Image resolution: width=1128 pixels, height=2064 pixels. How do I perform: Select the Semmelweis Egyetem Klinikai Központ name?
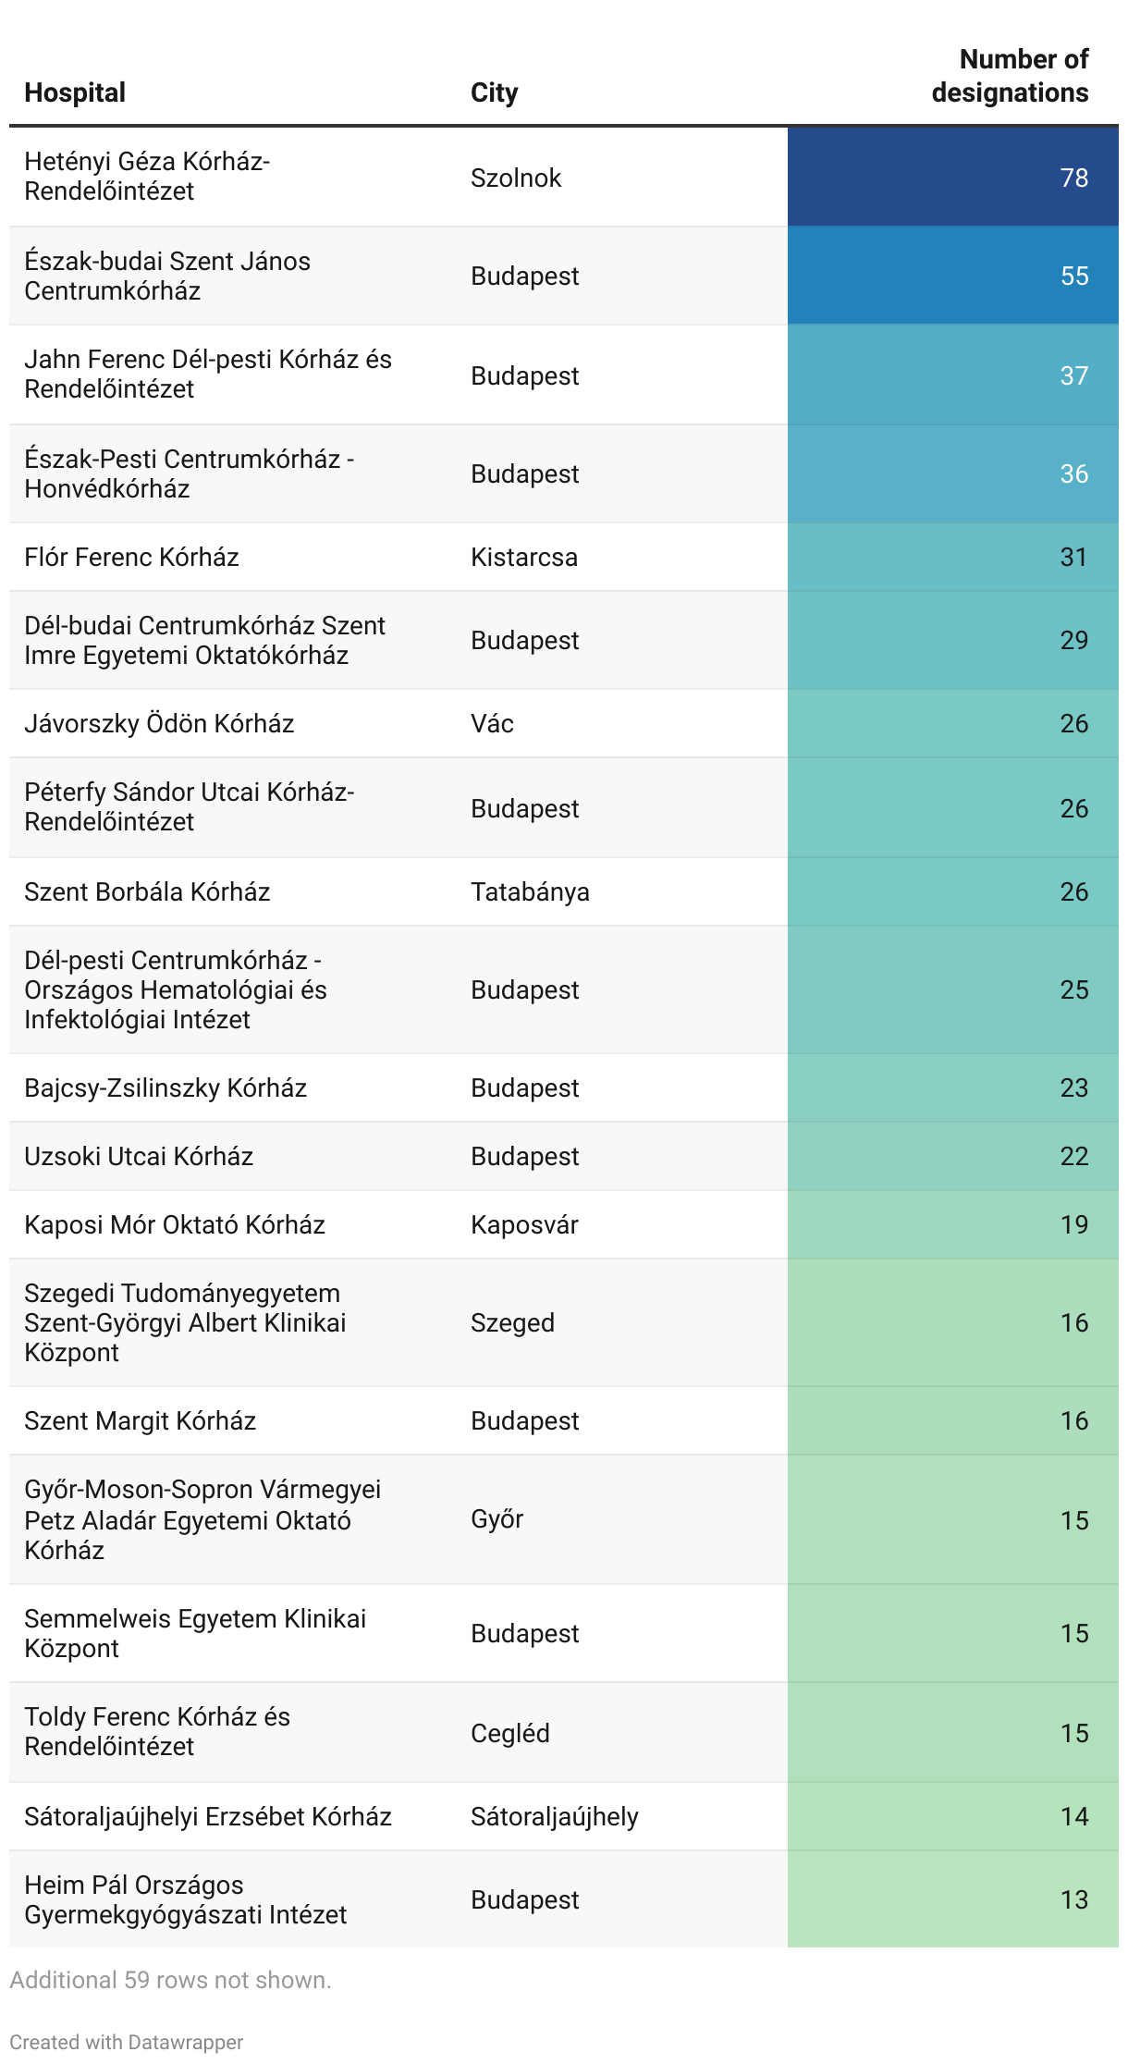point(195,1633)
